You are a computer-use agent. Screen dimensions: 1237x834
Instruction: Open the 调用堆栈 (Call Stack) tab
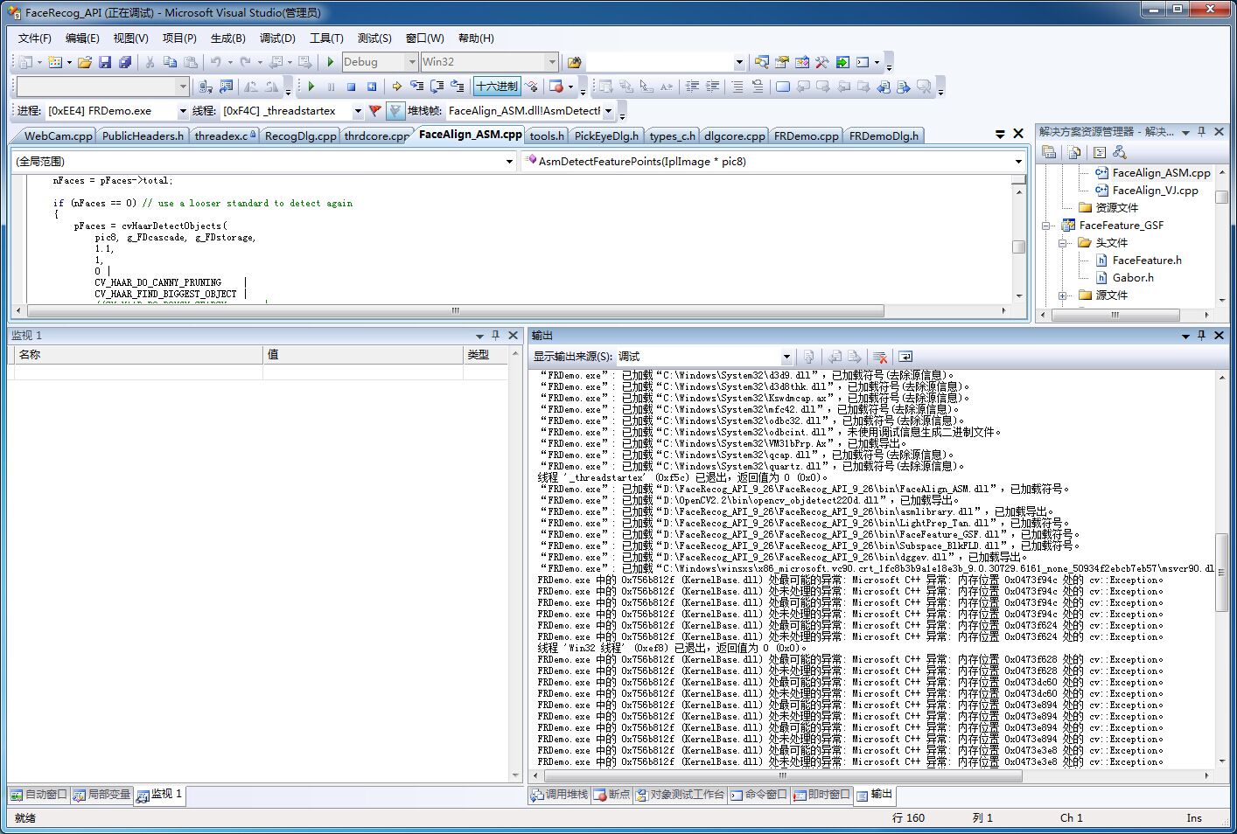point(559,795)
